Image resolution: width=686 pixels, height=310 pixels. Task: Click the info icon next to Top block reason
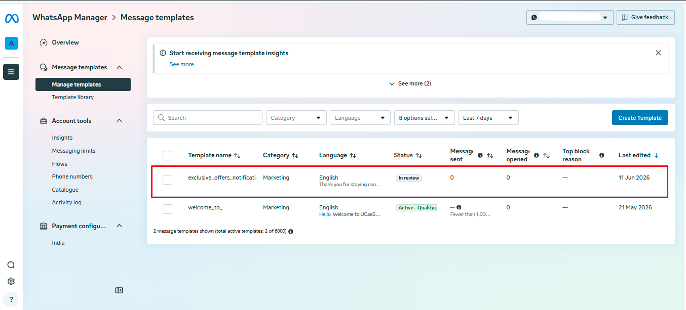602,155
